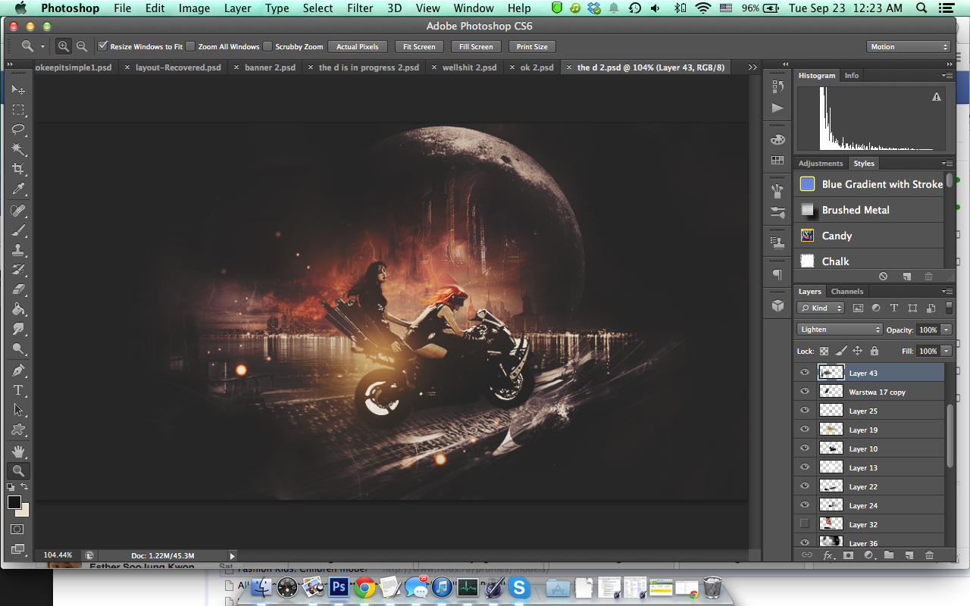Toggle the lock all padlock
The image size is (970, 606).
pyautogui.click(x=875, y=351)
